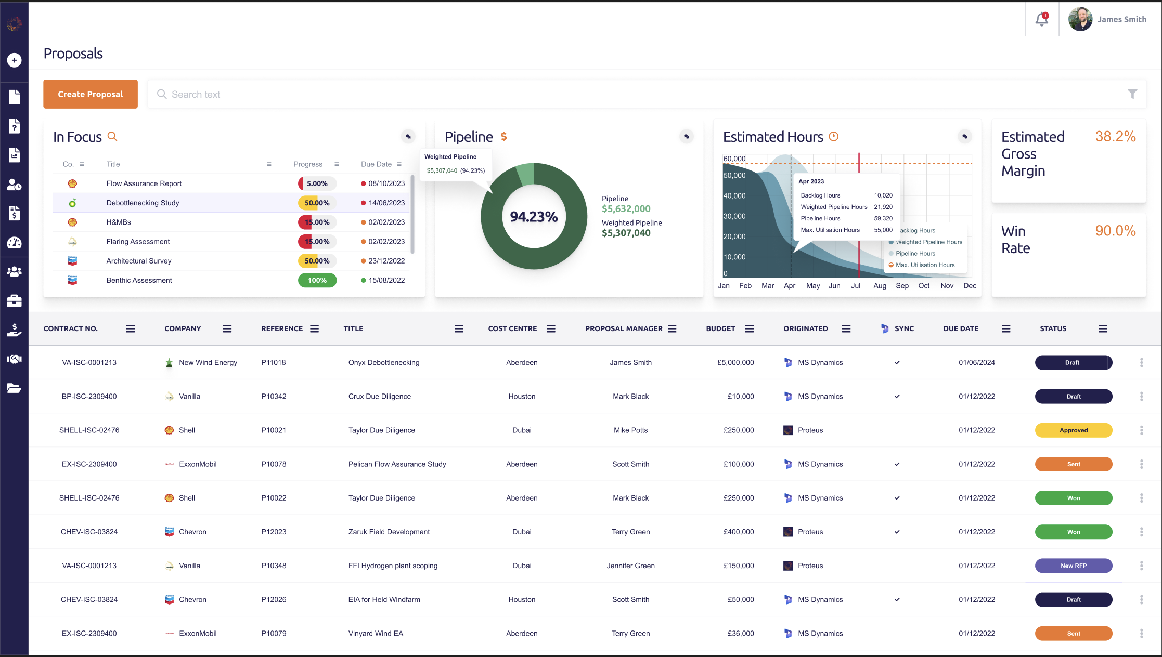Viewport: 1162px width, 657px height.
Task: Toggle Max. Utilisation Hours legend item
Action: click(922, 265)
